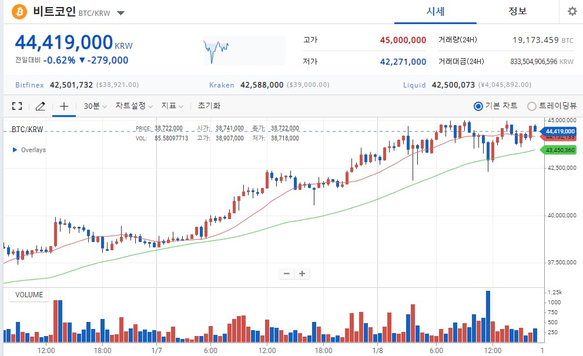
Task: Zoom in chart with plus button
Action: [302, 274]
